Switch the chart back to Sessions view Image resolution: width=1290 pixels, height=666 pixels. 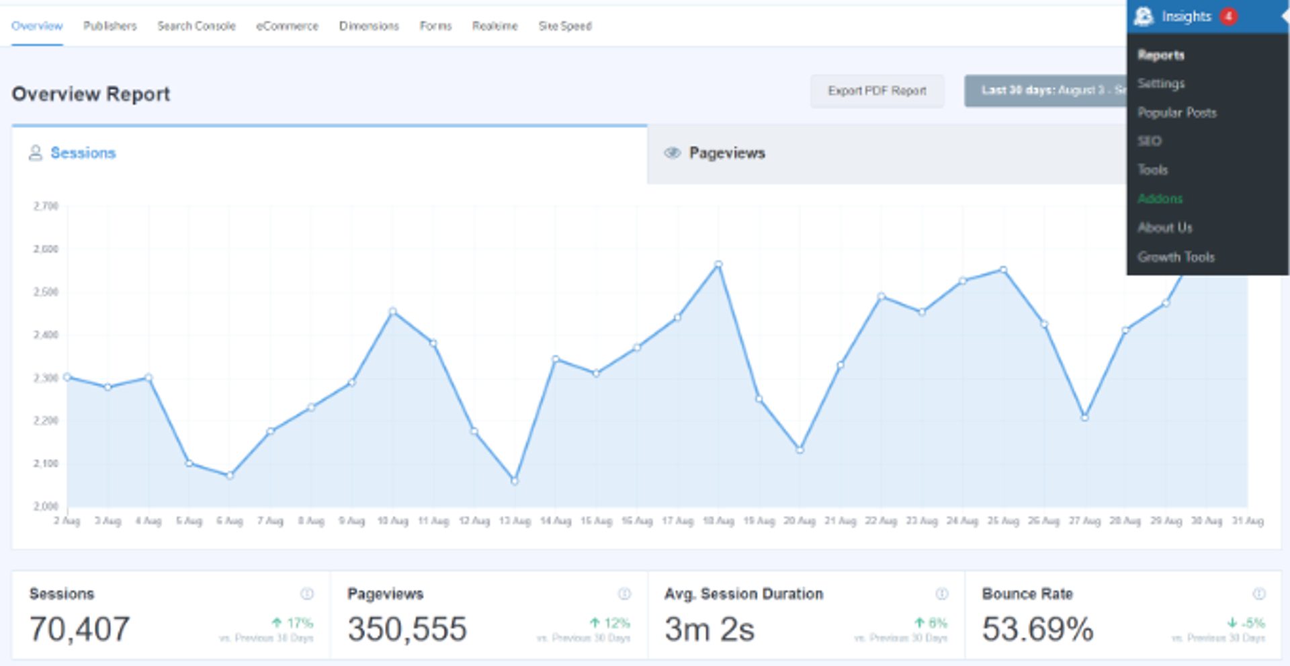(83, 153)
